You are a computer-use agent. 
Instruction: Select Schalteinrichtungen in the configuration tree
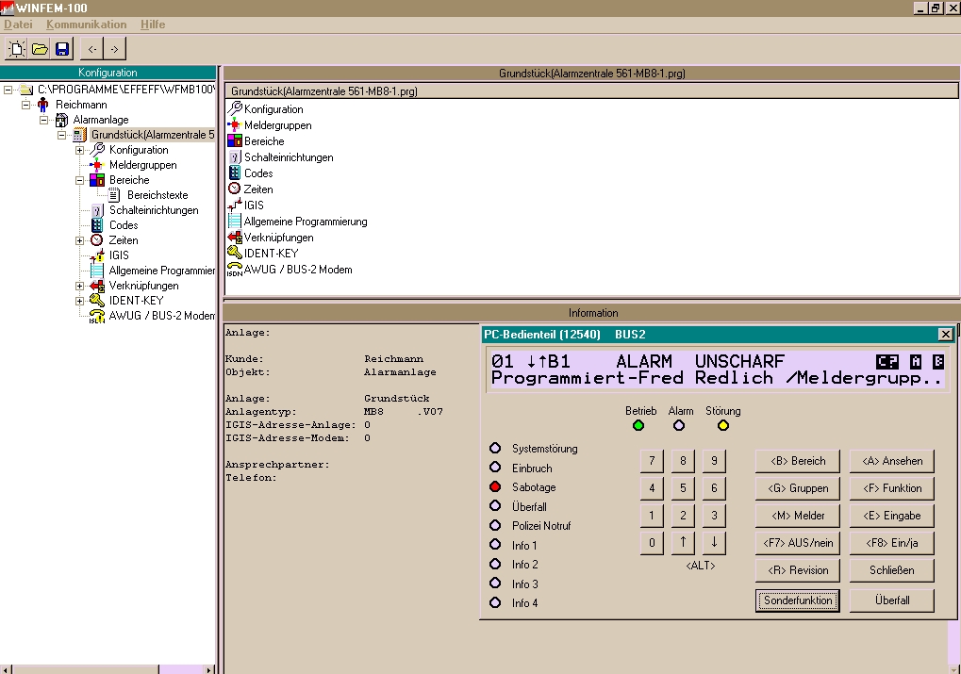pyautogui.click(x=153, y=210)
